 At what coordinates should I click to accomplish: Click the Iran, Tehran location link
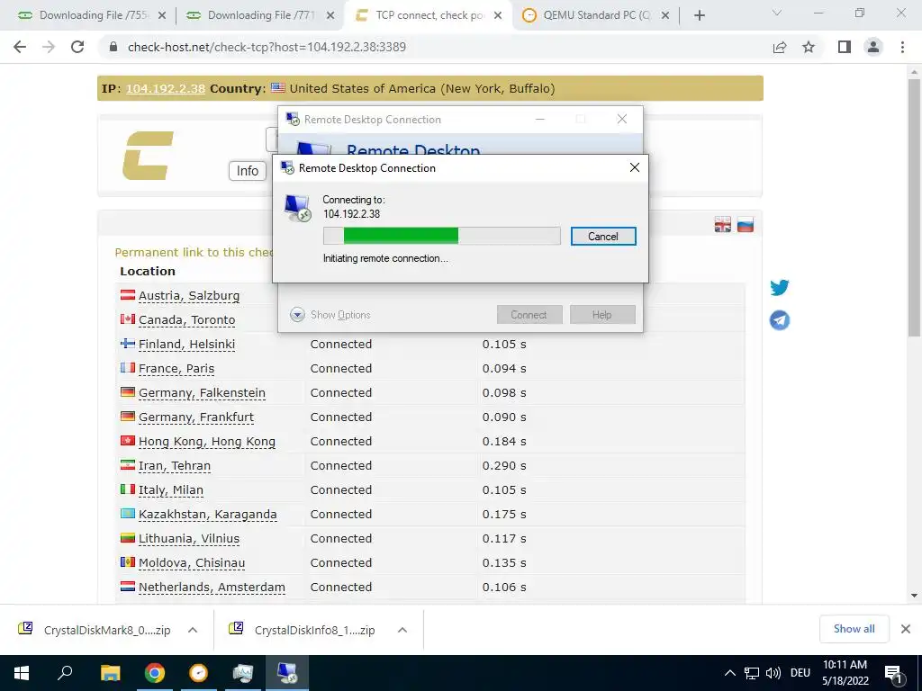coord(174,466)
